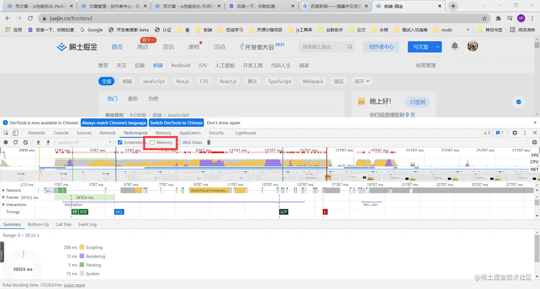Load a profile with the upload arrow
Image resolution: width=540 pixels, height=289 pixels.
(38, 142)
